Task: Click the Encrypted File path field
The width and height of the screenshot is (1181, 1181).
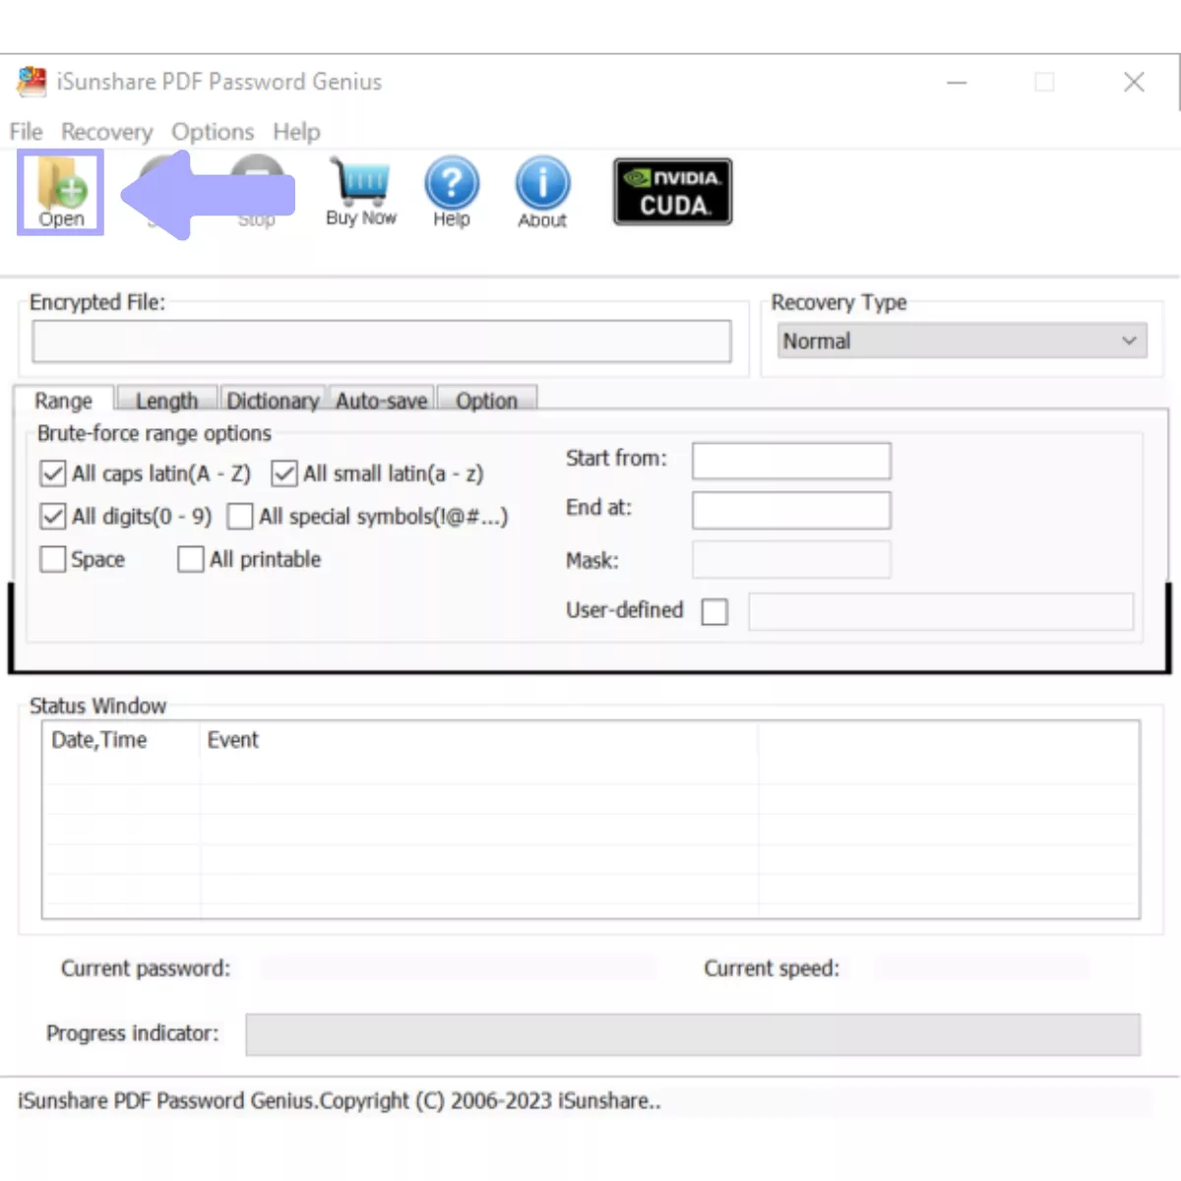Action: (x=381, y=342)
